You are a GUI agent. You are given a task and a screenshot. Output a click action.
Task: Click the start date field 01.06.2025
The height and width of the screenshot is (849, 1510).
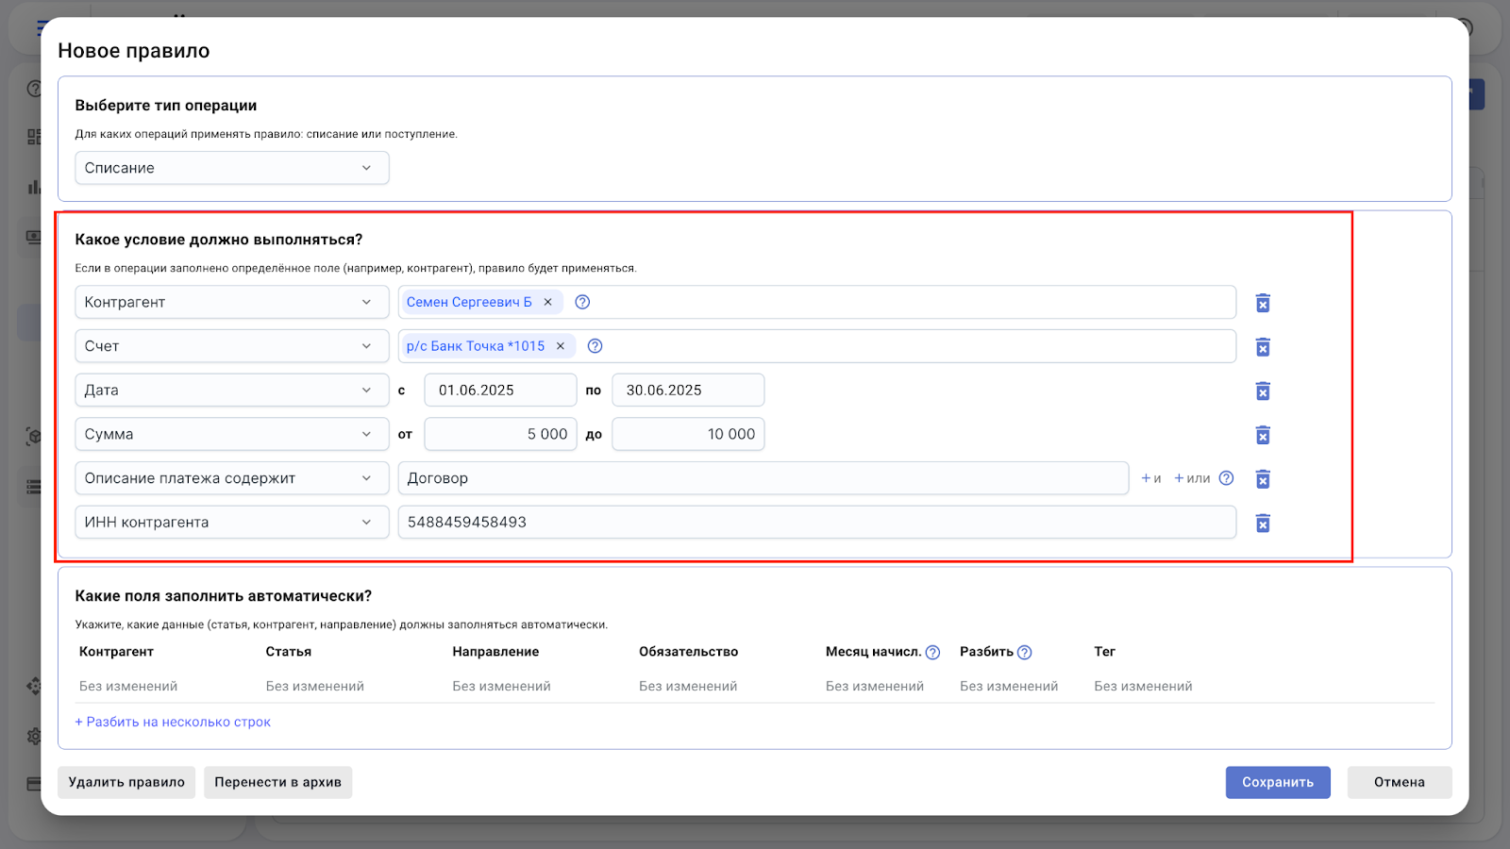499,391
